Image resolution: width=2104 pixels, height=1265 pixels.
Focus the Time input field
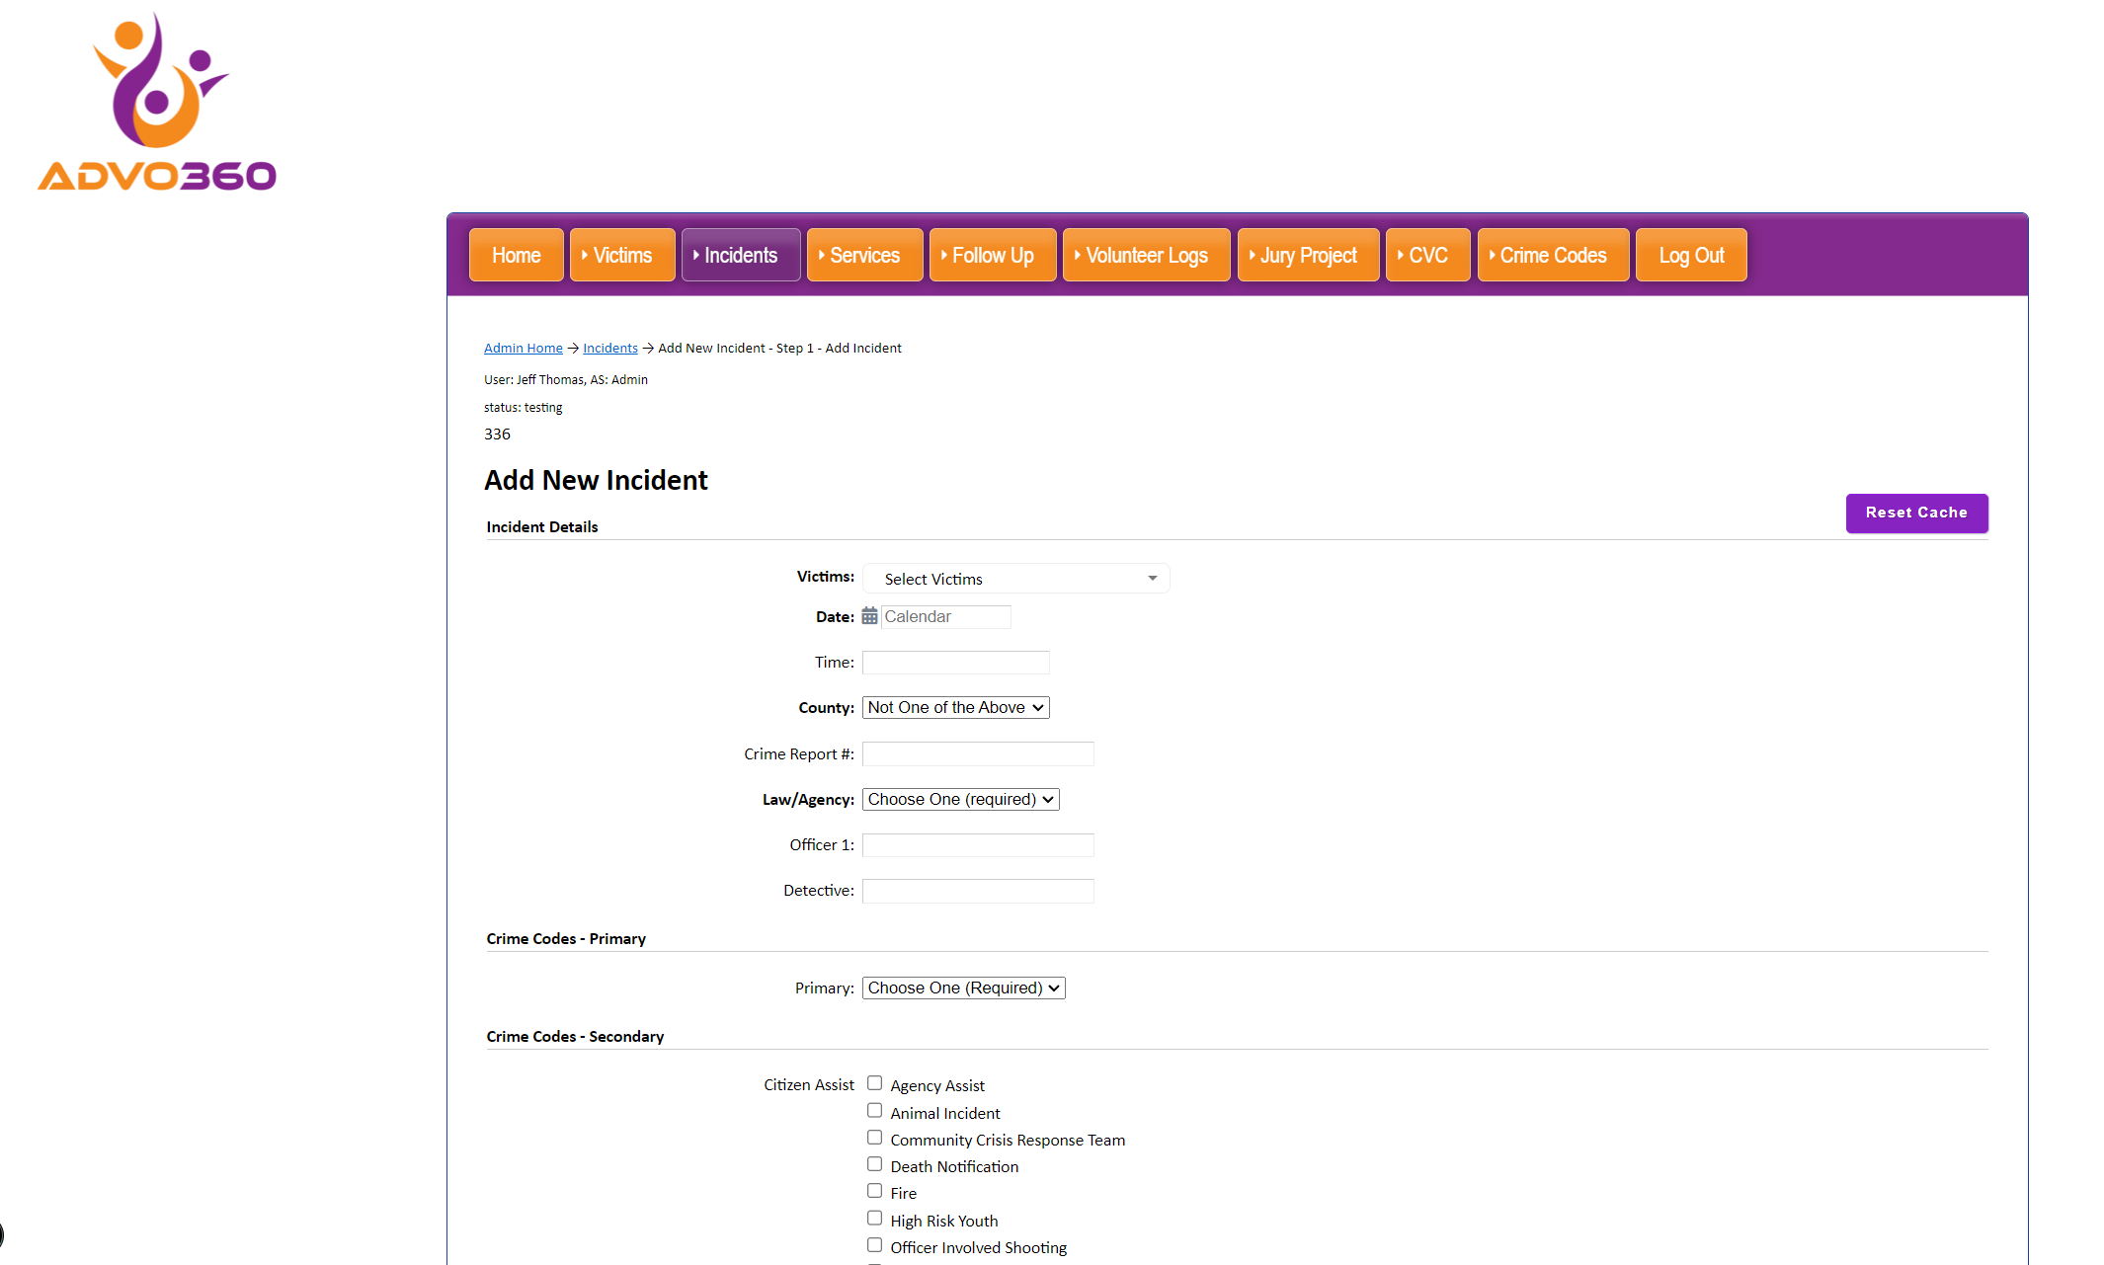click(955, 663)
